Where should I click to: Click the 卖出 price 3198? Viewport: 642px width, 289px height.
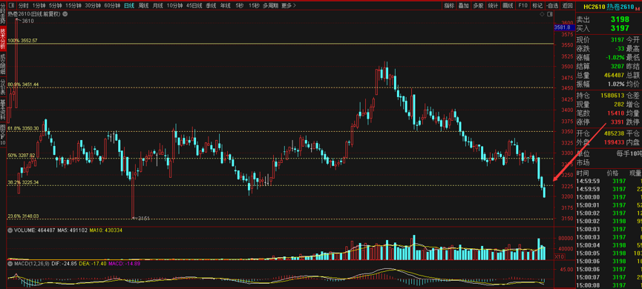tap(620, 19)
